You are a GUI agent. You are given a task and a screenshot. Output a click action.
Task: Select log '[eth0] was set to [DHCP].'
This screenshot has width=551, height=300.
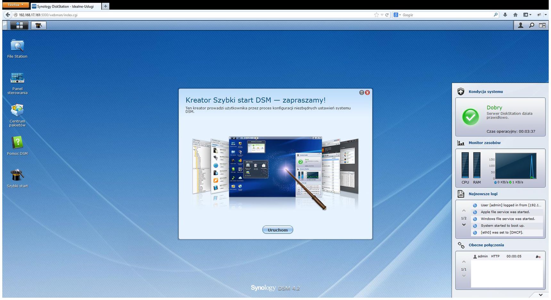(x=507, y=233)
